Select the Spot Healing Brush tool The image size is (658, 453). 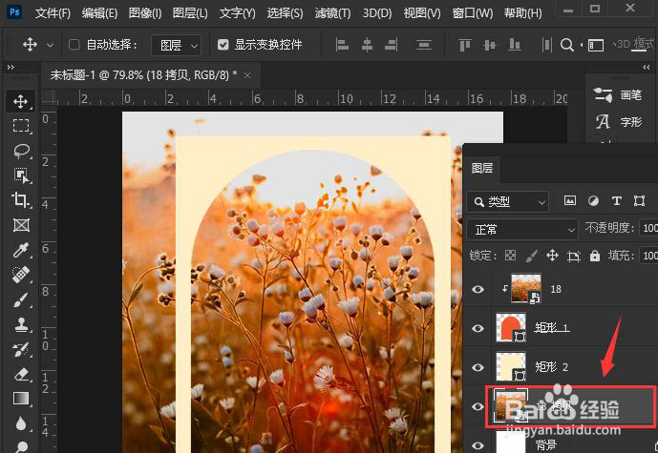coord(21,275)
